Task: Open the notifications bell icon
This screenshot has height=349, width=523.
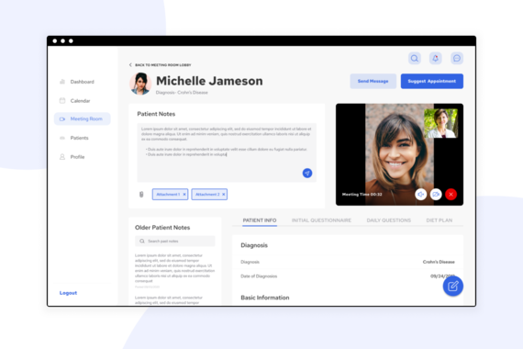Action: pyautogui.click(x=435, y=59)
